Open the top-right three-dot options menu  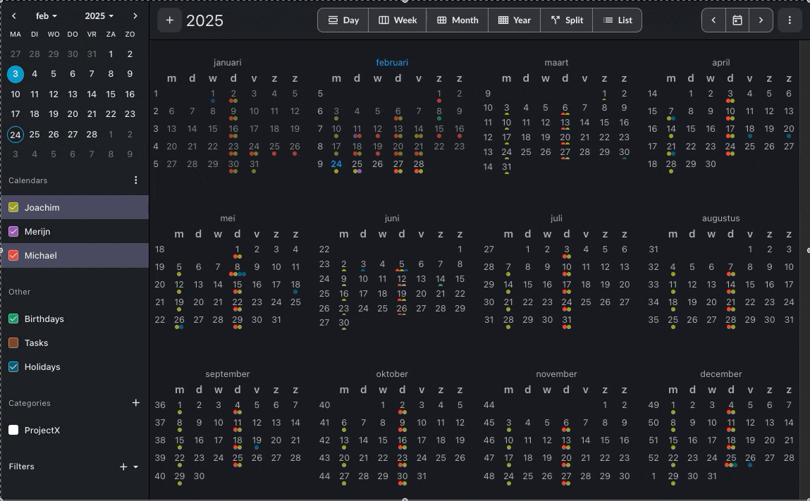[x=790, y=20]
